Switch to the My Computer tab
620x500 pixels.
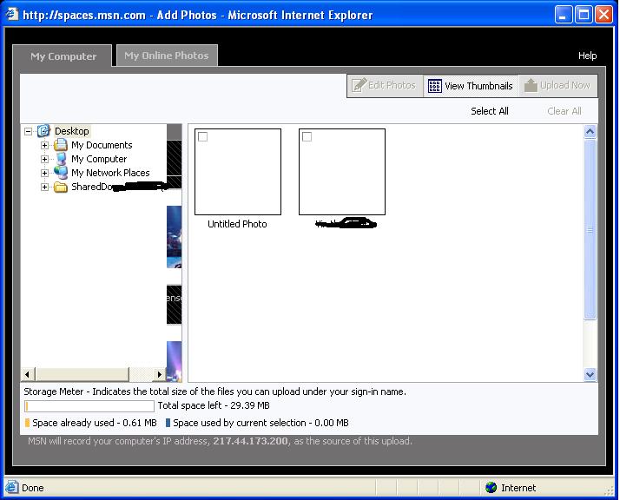point(63,56)
